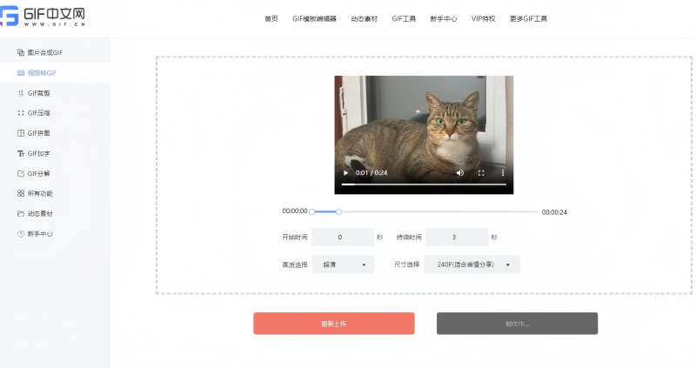Select 图片合成GIF in sidebar
The height and width of the screenshot is (368, 696).
(55, 52)
